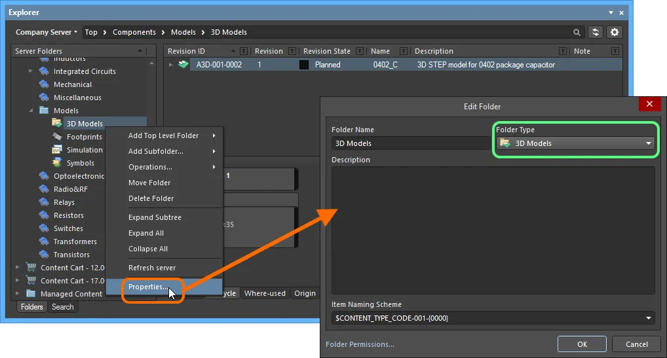Click the Optoelectronic folder icon

pyautogui.click(x=44, y=176)
